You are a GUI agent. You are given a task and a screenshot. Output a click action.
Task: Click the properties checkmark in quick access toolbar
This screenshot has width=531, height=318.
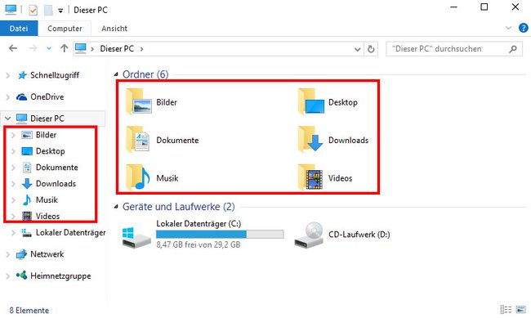(x=33, y=10)
